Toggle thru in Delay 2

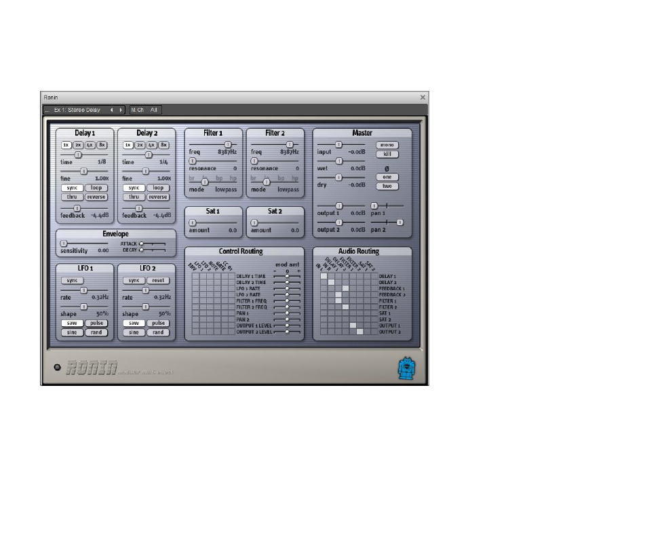[134, 197]
